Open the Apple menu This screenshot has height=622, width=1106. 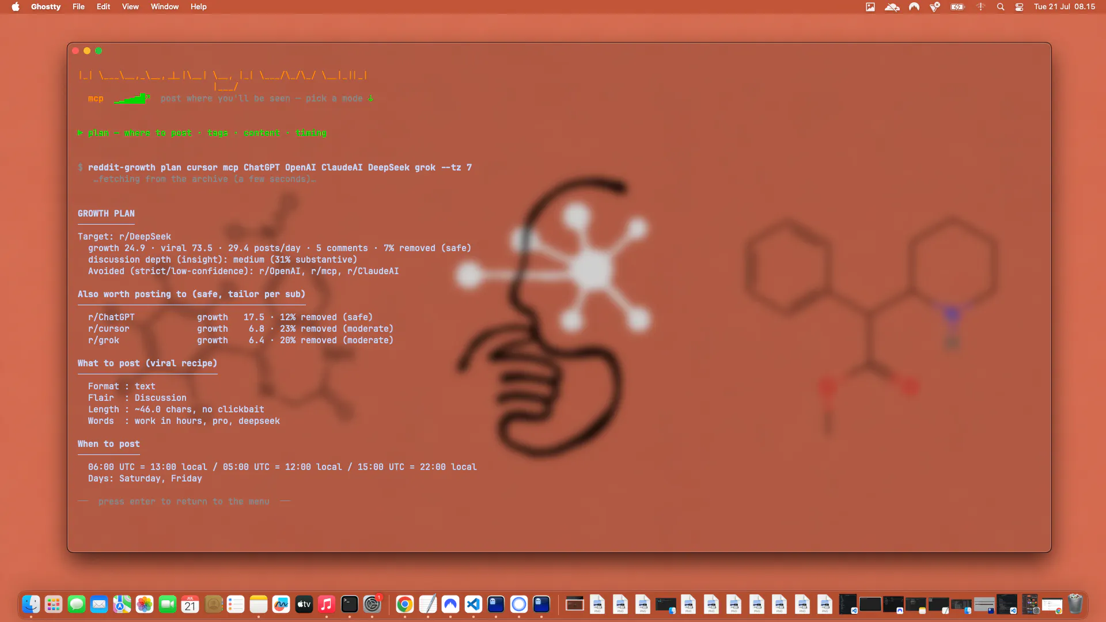(x=16, y=7)
